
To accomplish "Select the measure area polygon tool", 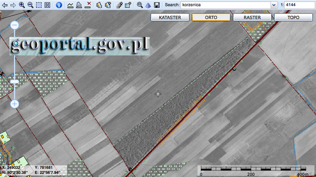I will tap(79, 5).
